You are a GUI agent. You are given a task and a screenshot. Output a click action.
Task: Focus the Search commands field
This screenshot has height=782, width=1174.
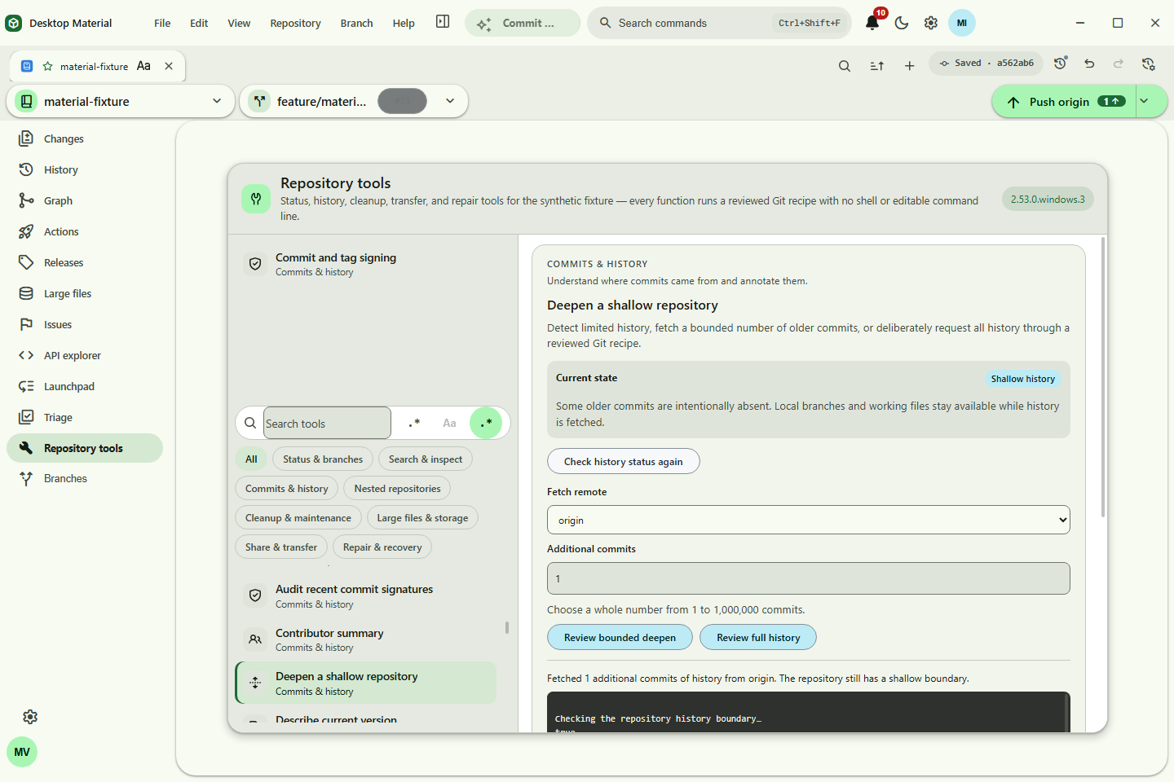point(719,23)
